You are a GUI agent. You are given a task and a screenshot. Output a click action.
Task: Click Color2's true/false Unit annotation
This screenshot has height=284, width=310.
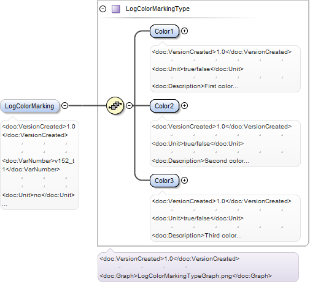198,144
